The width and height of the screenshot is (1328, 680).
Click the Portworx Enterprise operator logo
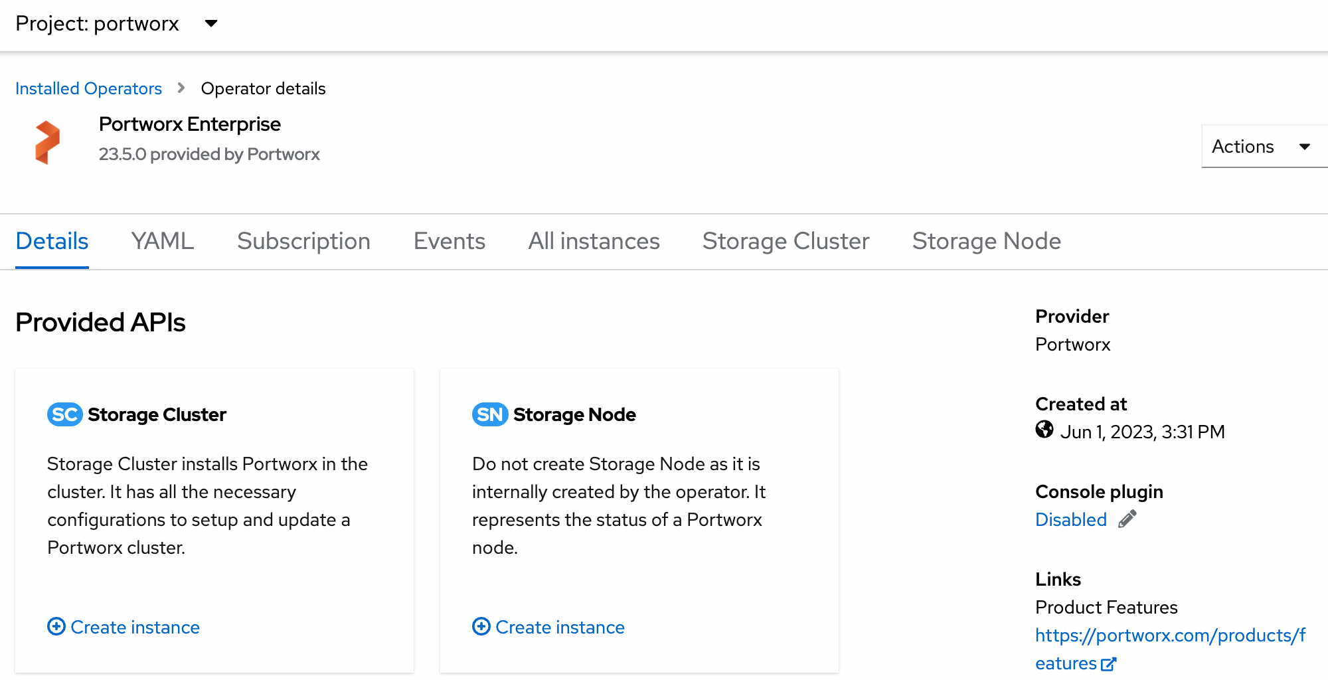[x=46, y=140]
